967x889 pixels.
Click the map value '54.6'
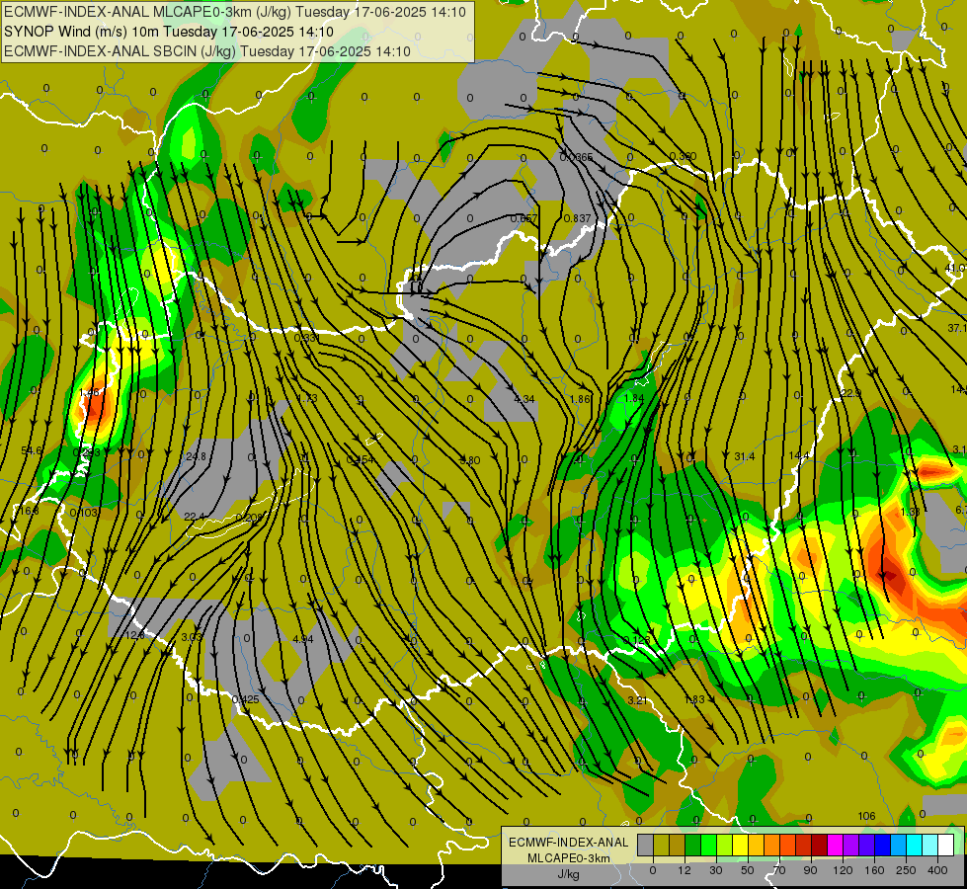click(x=32, y=451)
